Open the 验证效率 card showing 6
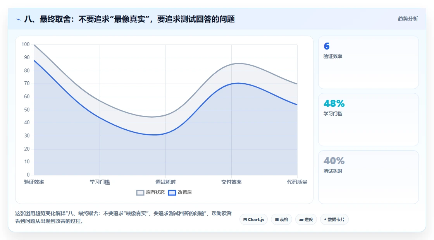 coord(369,62)
